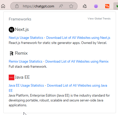The image size is (118, 115).
Task: Open the recycle arrows extension
Action: 85,6
